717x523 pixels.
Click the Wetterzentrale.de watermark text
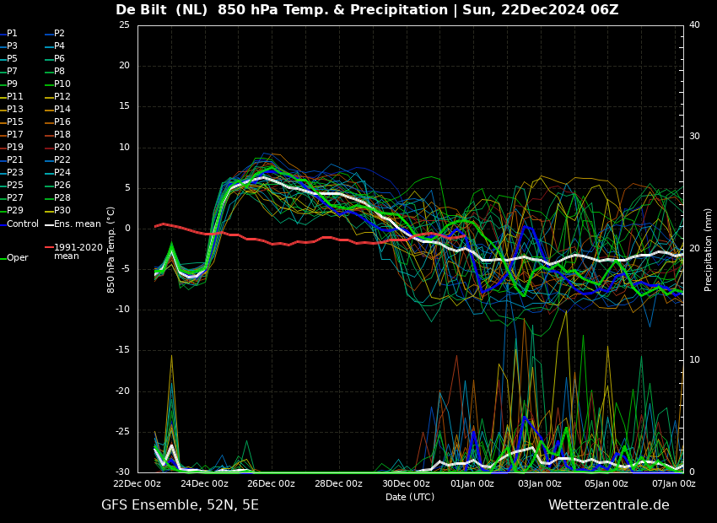609,505
